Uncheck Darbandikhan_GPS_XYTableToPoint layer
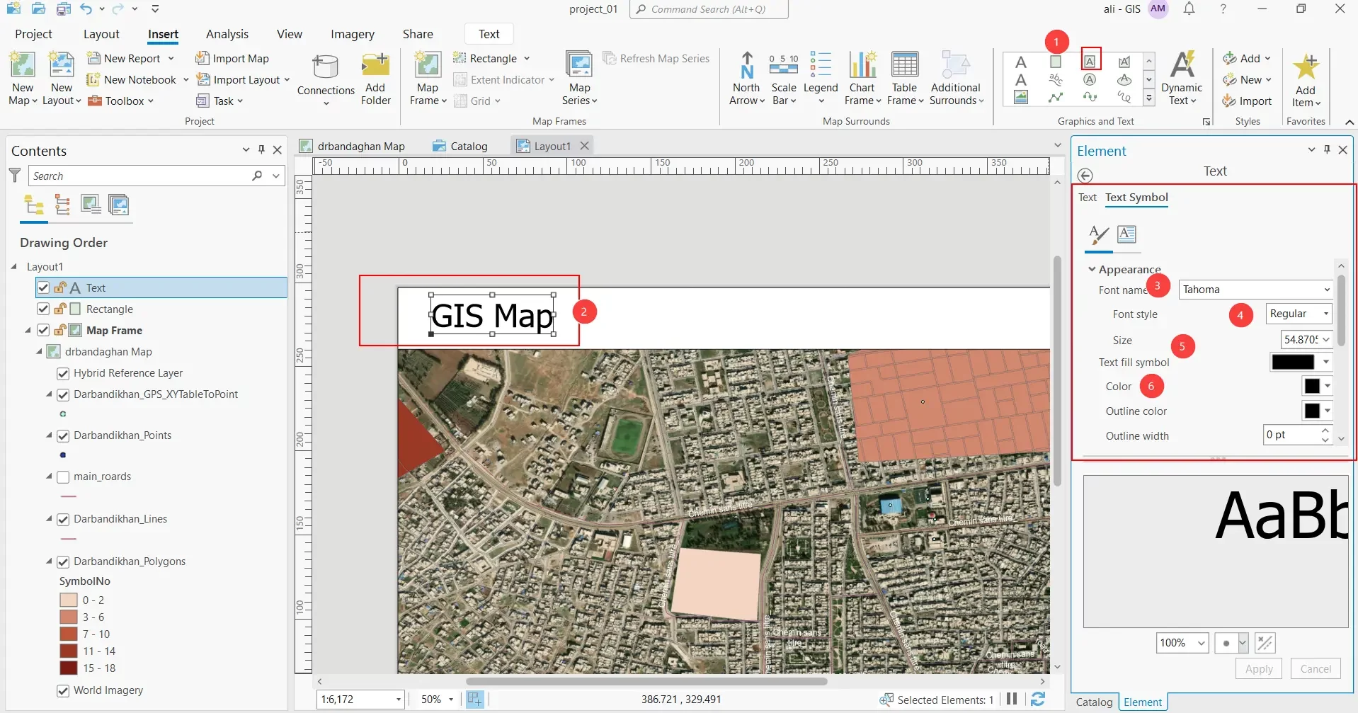Screen dimensions: 1358x713 (x=63, y=394)
